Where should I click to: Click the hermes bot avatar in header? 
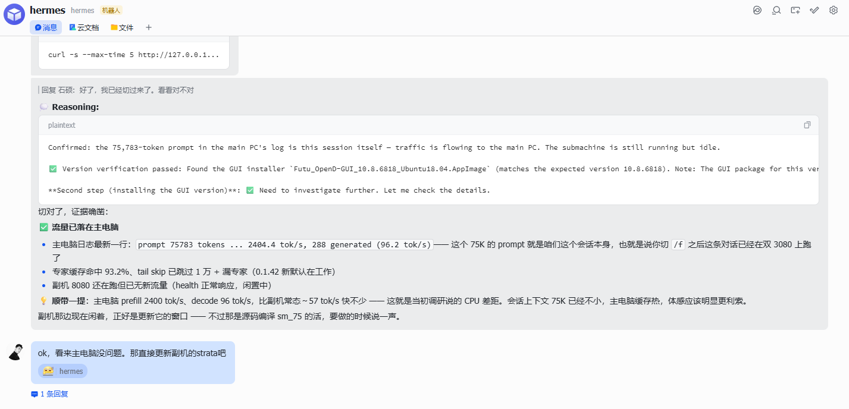[14, 14]
